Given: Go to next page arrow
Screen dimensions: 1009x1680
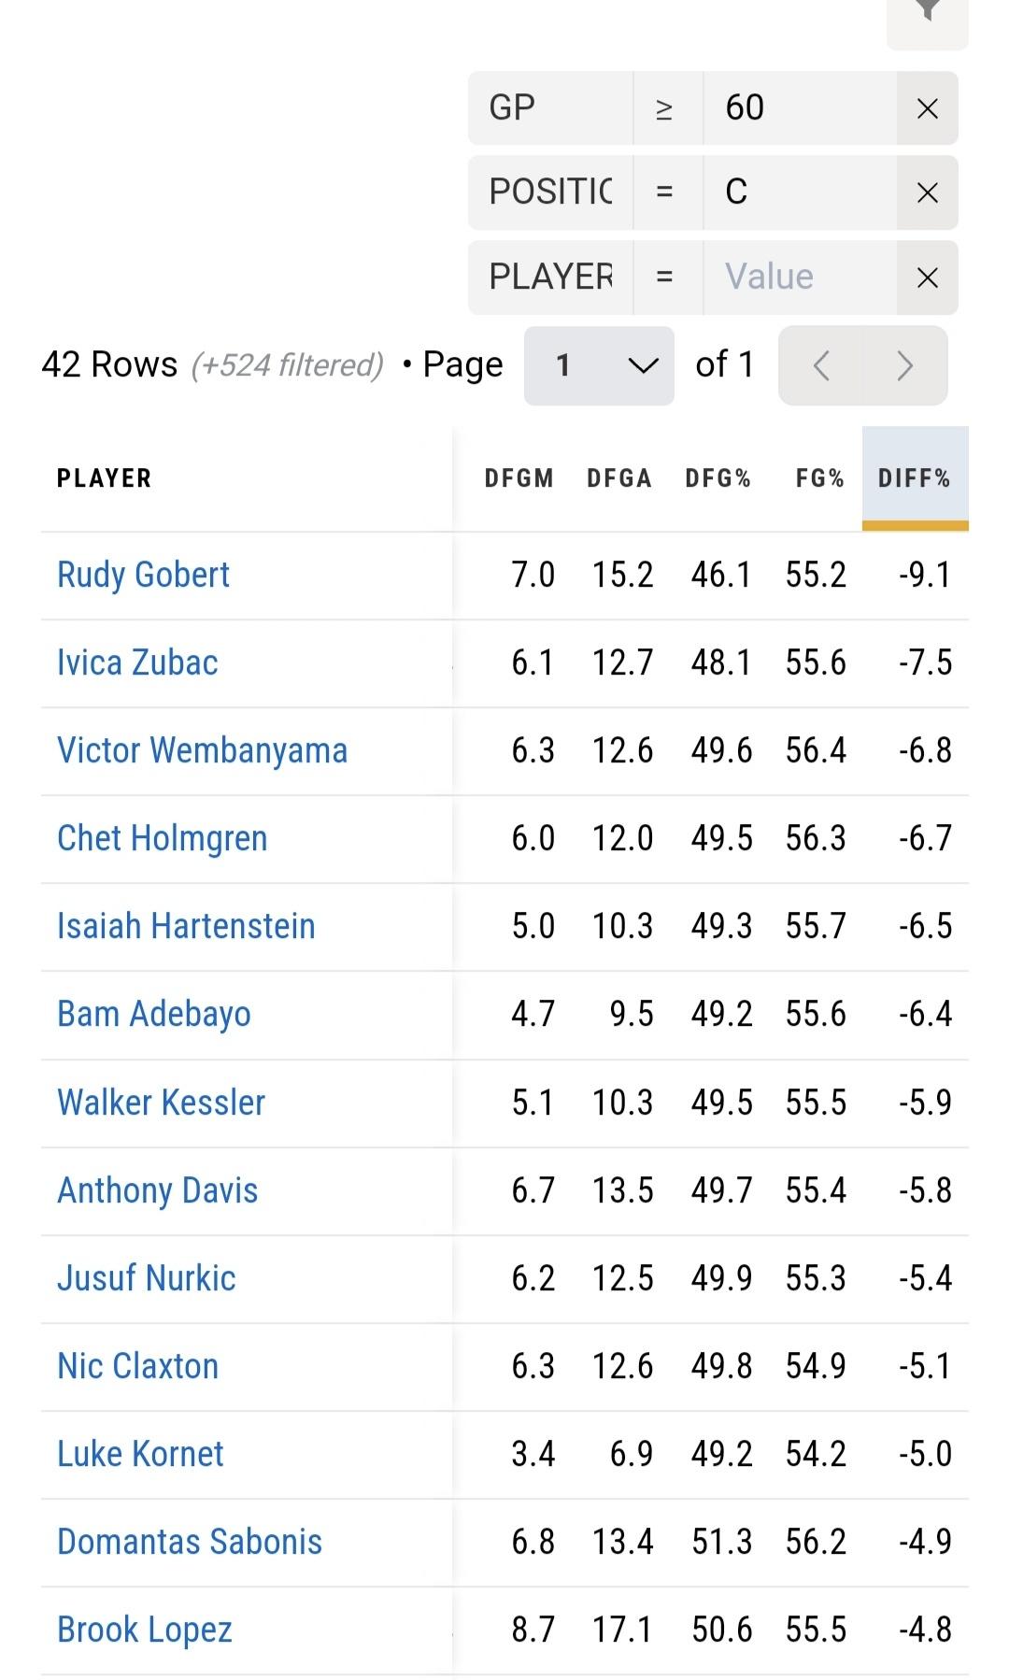Looking at the screenshot, I should (x=904, y=365).
